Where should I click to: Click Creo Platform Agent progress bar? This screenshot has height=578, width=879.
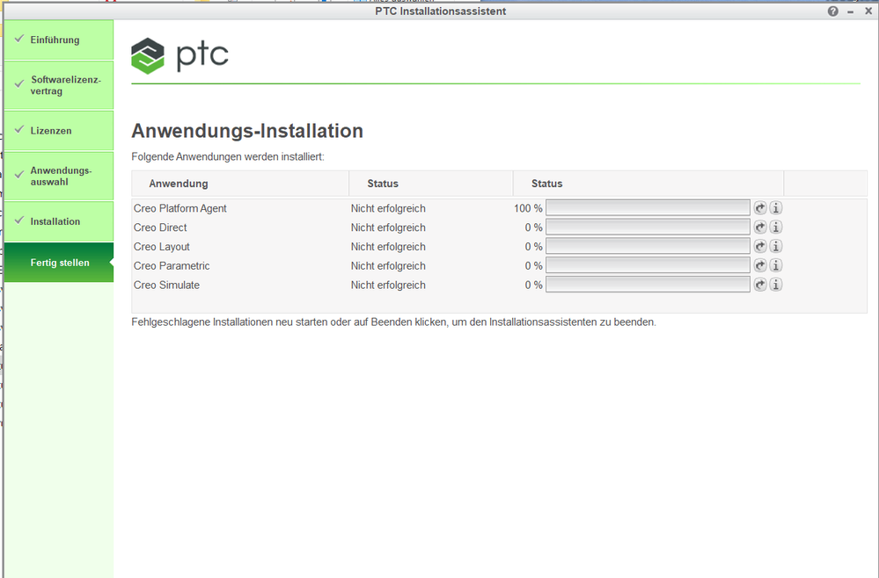pos(648,208)
